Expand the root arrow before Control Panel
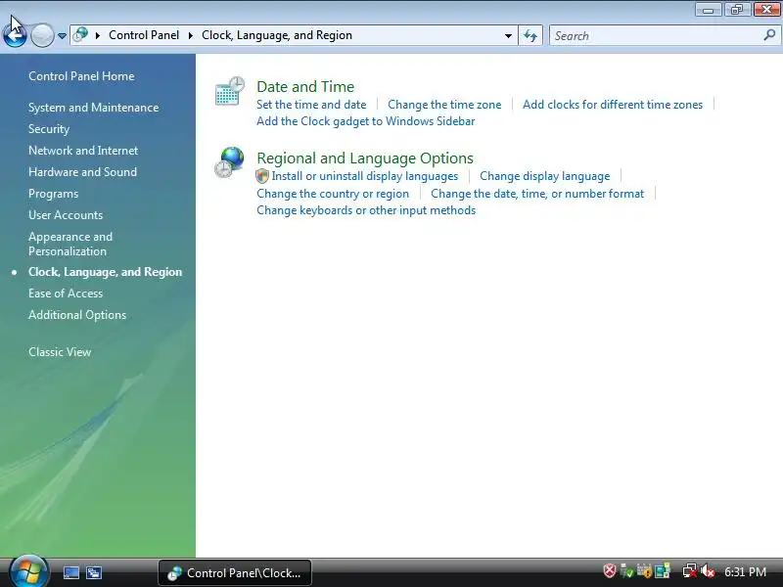The height and width of the screenshot is (587, 783). point(98,35)
